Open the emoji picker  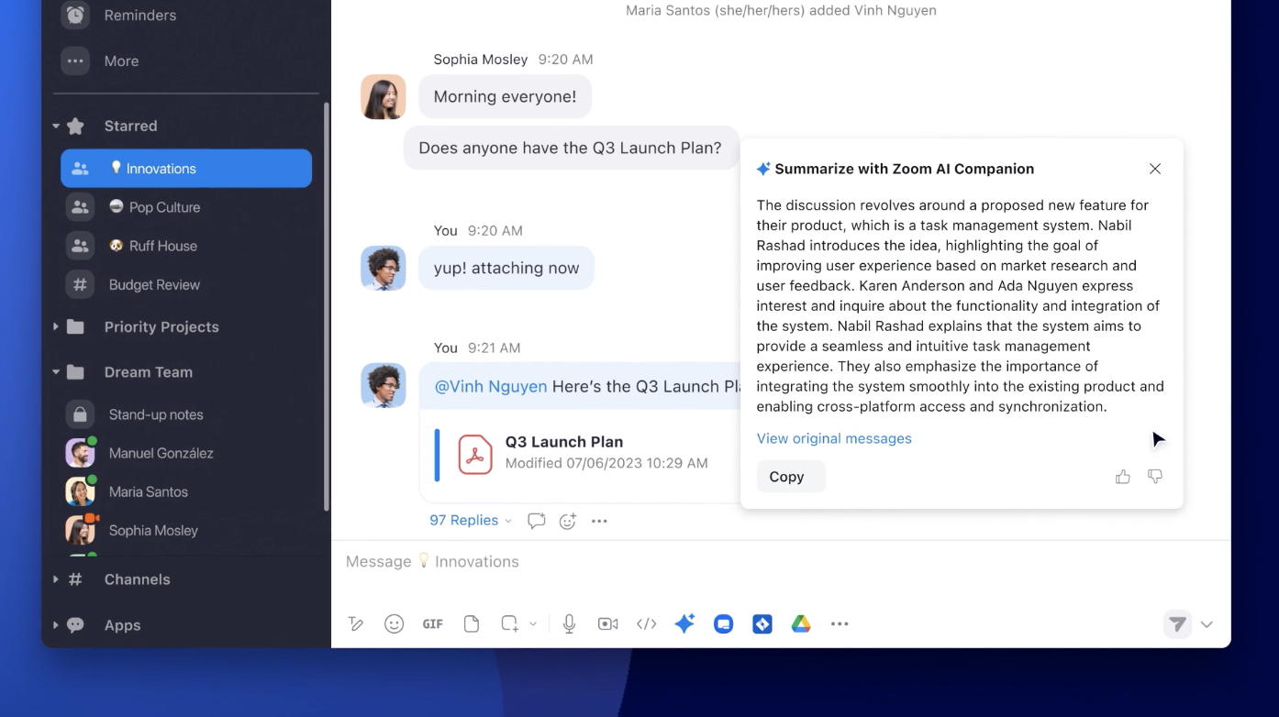pyautogui.click(x=395, y=624)
